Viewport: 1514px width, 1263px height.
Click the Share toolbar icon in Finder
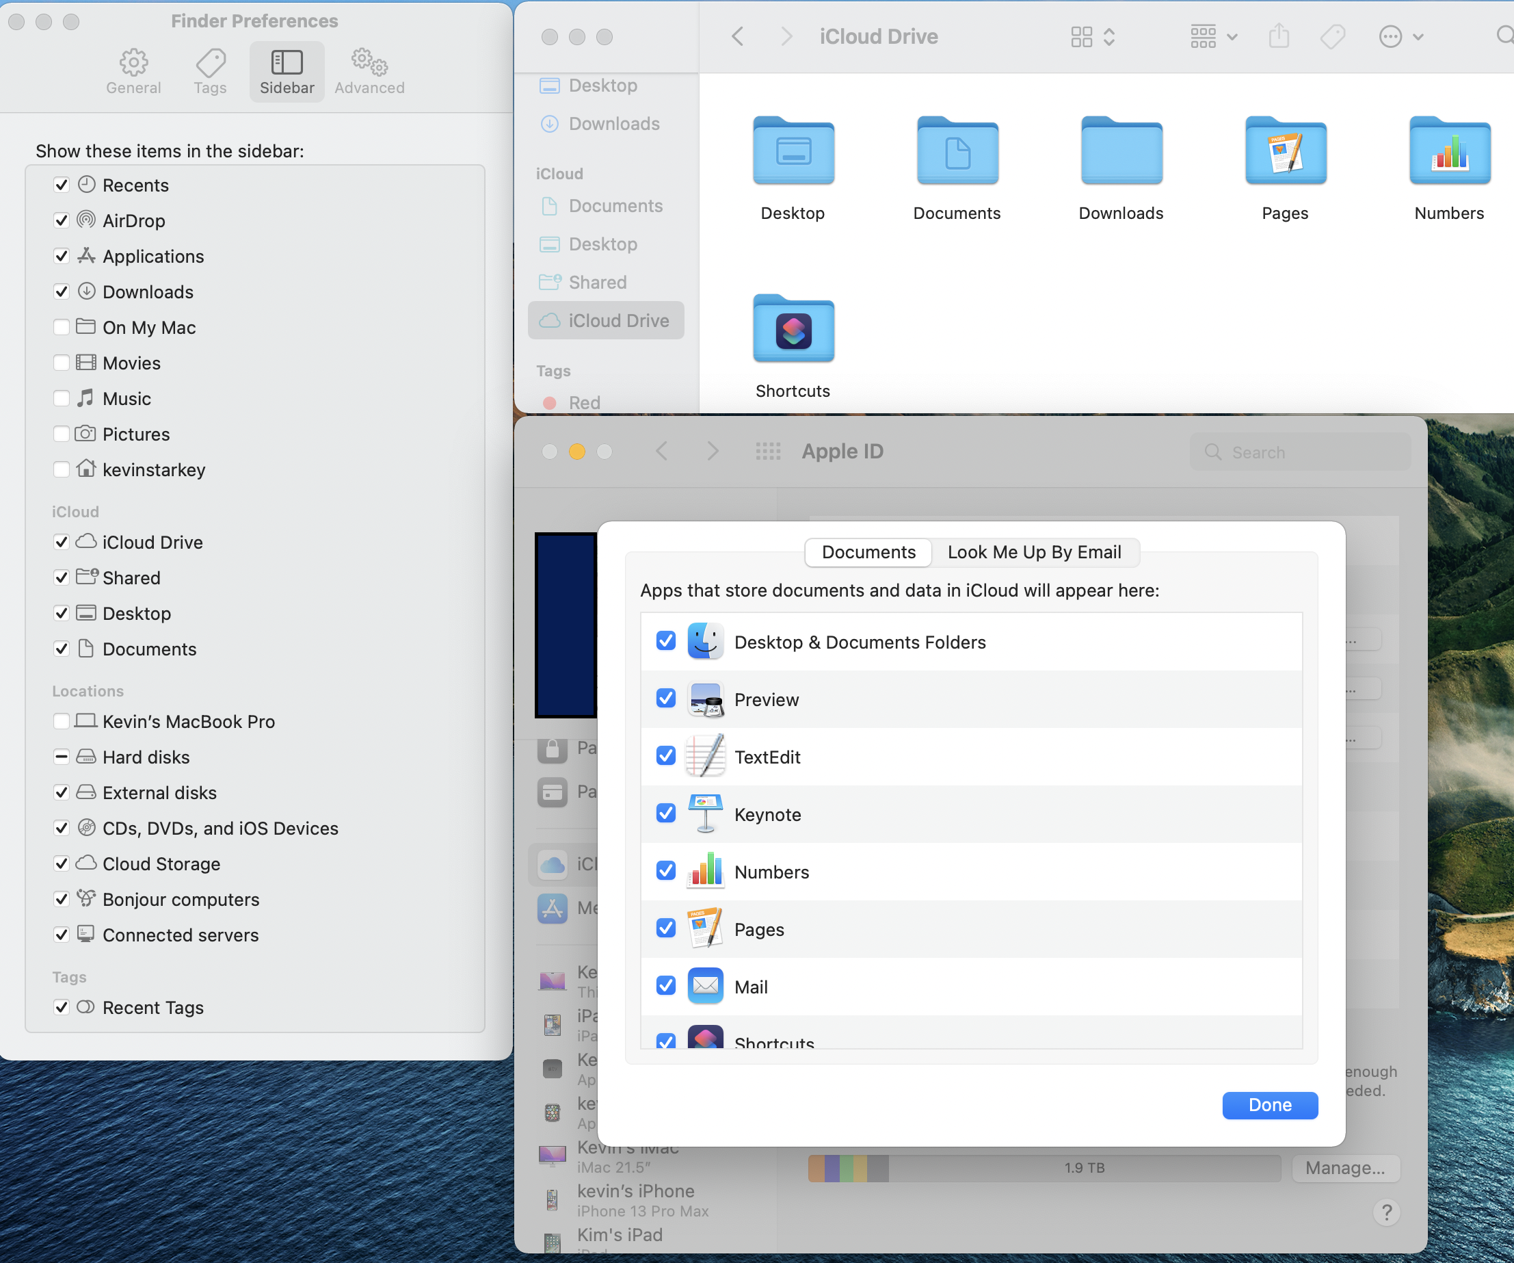pyautogui.click(x=1278, y=36)
